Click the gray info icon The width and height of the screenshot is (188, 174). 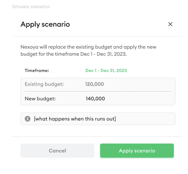[x=28, y=119]
